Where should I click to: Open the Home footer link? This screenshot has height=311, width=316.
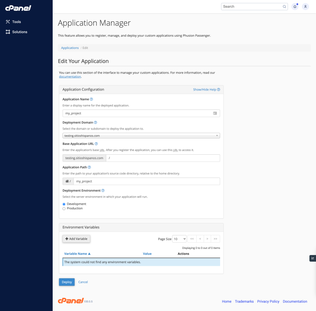click(227, 301)
